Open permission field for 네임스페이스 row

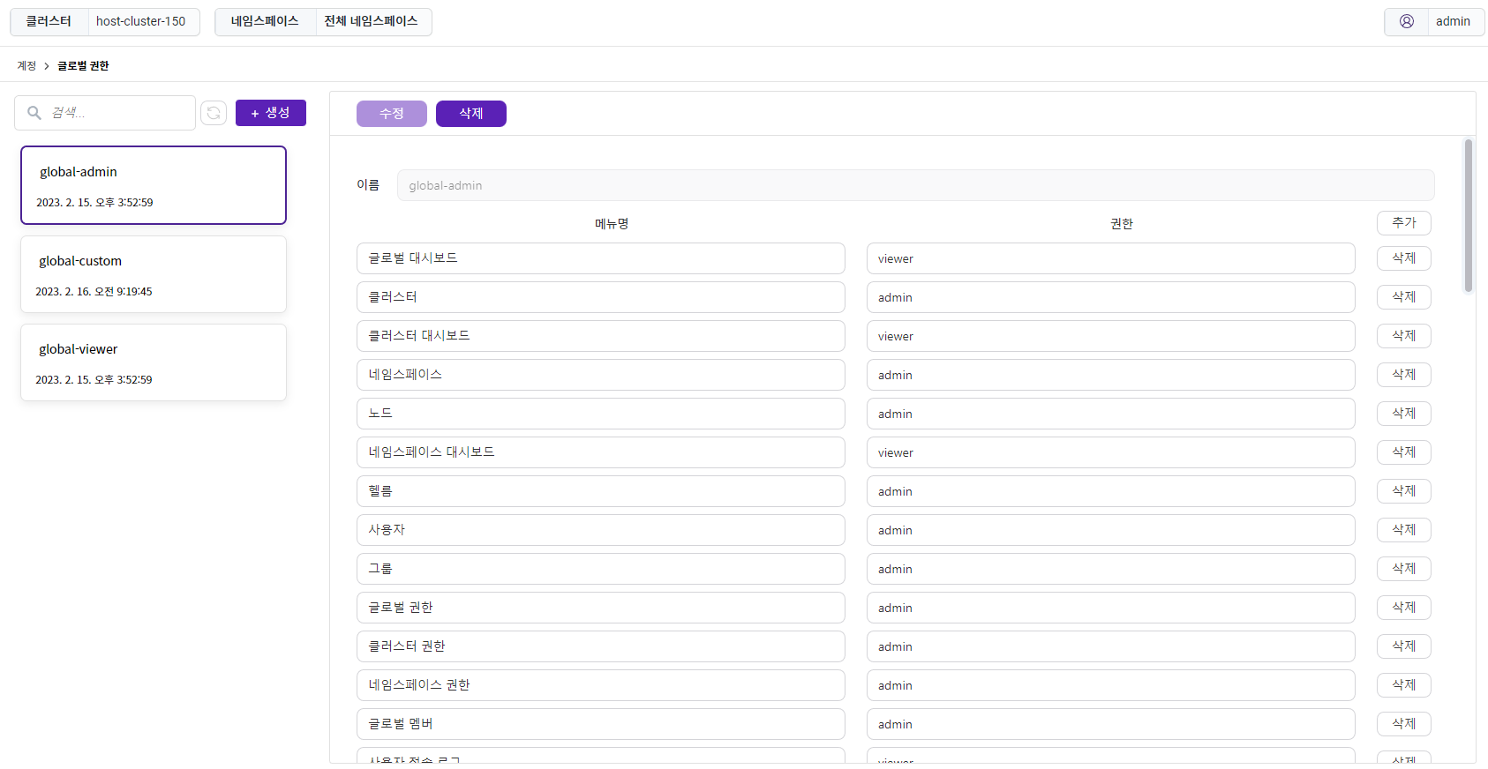pyautogui.click(x=1111, y=375)
